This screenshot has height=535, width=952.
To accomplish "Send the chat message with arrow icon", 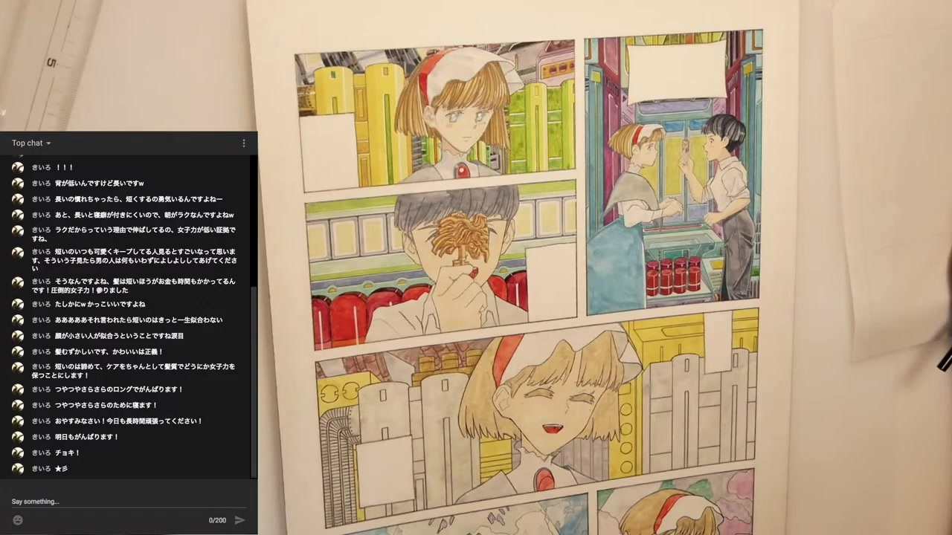I will coord(239,520).
